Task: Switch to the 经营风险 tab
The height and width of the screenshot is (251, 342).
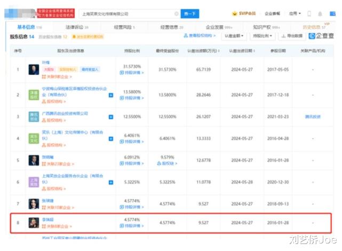Action: click(x=124, y=27)
